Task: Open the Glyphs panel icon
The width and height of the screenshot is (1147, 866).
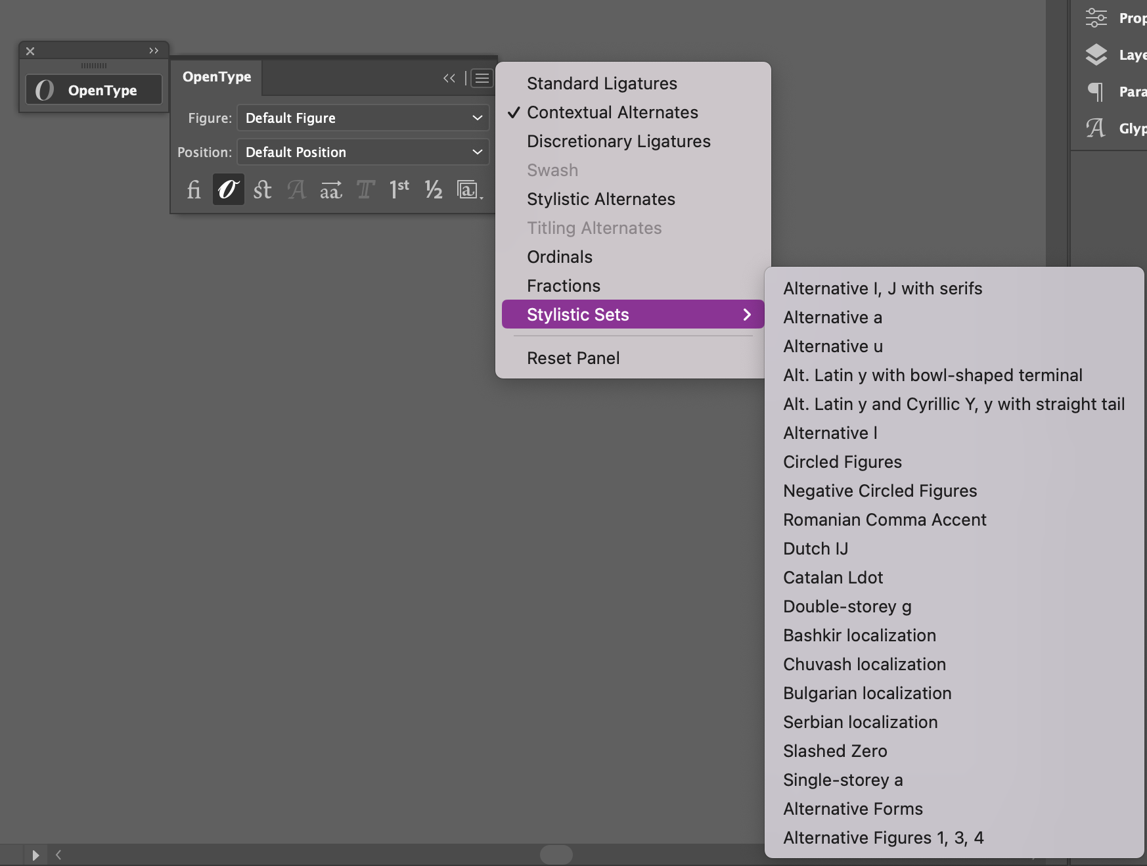Action: point(1096,128)
